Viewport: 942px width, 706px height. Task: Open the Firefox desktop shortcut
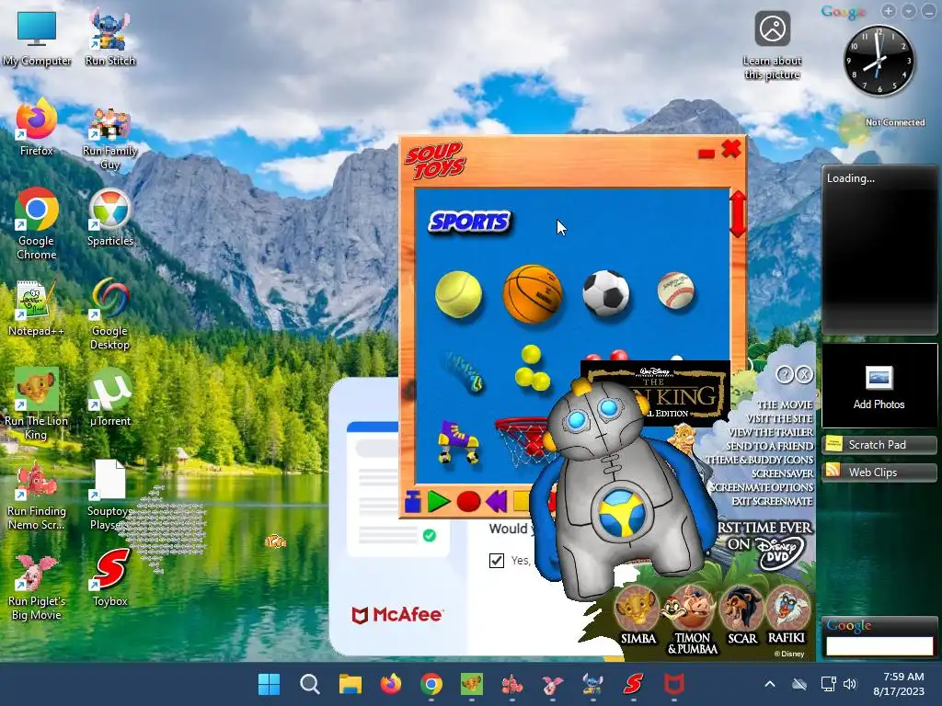tap(37, 128)
